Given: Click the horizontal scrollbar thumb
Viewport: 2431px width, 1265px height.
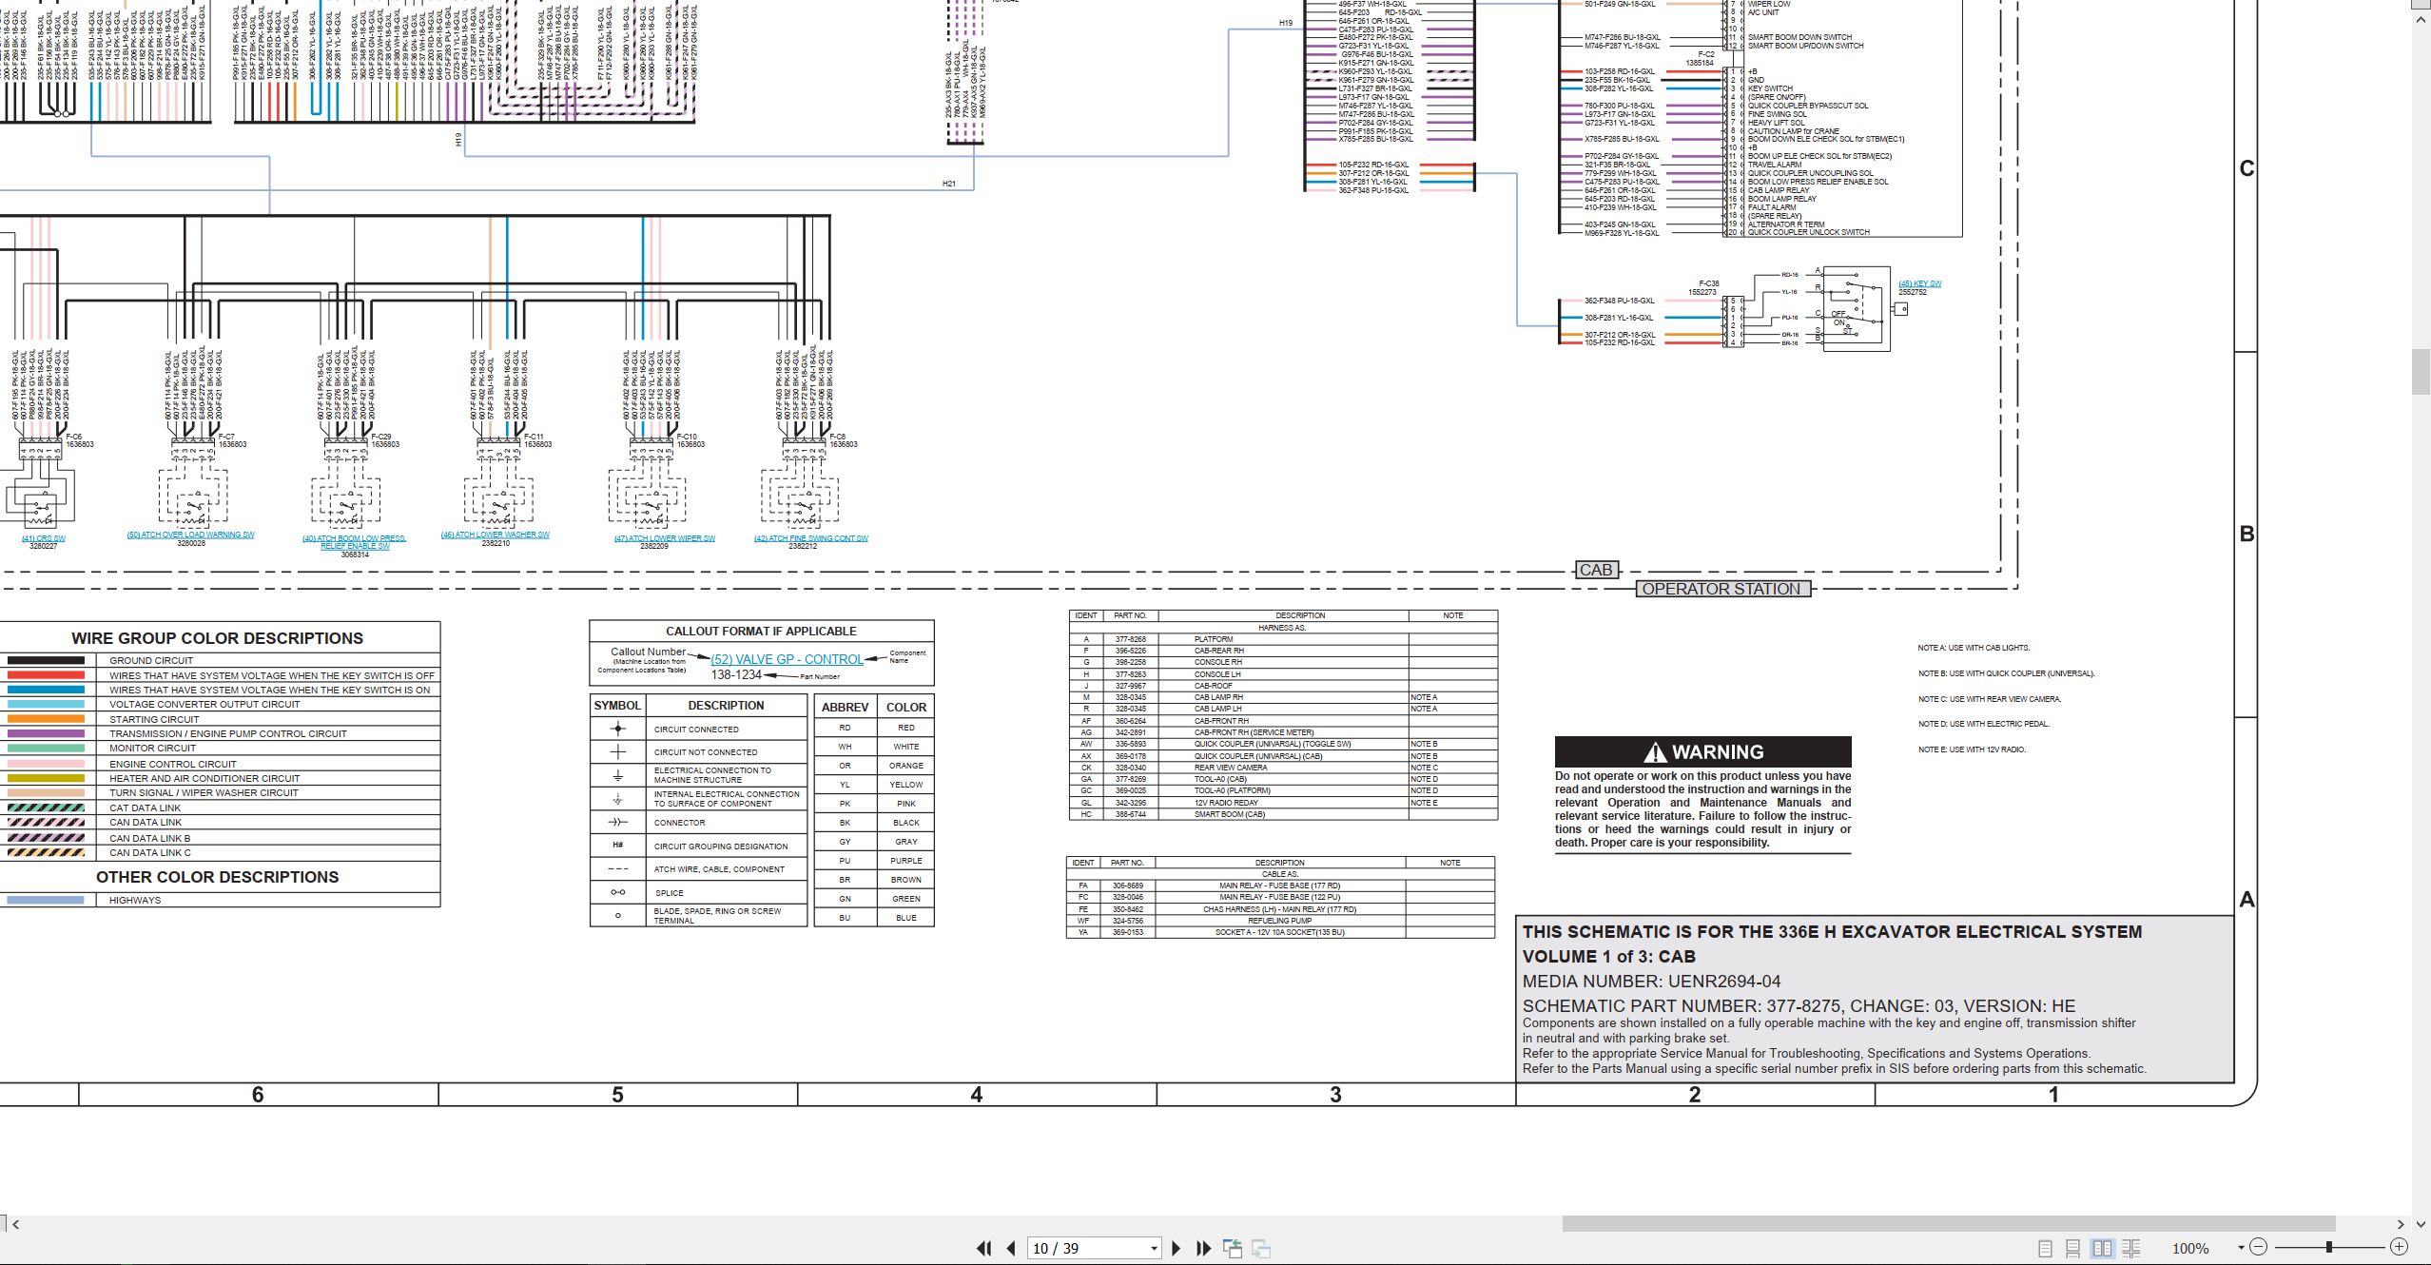Looking at the screenshot, I should pyautogui.click(x=1949, y=1224).
